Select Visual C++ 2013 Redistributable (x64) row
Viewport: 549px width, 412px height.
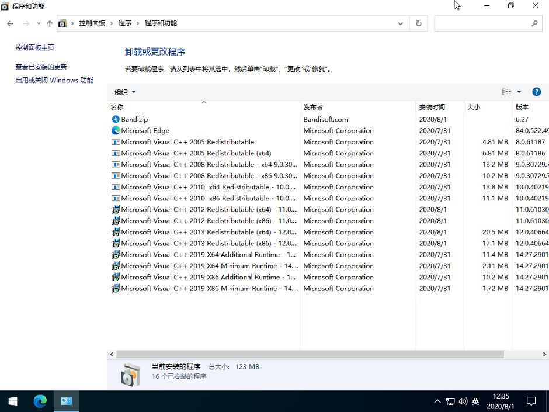click(328, 232)
